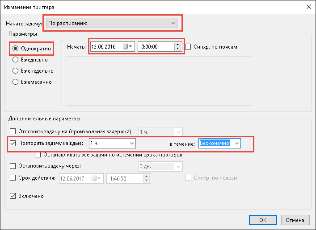Click the Отмена button

click(x=295, y=220)
